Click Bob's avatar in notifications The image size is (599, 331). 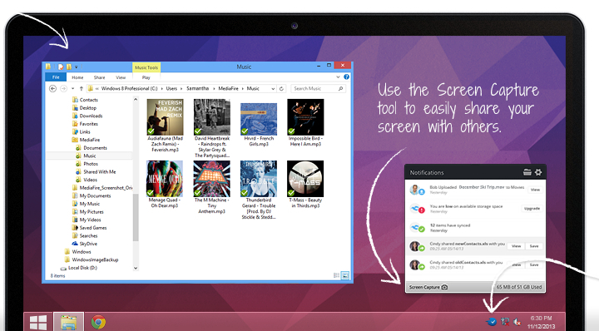tap(415, 190)
